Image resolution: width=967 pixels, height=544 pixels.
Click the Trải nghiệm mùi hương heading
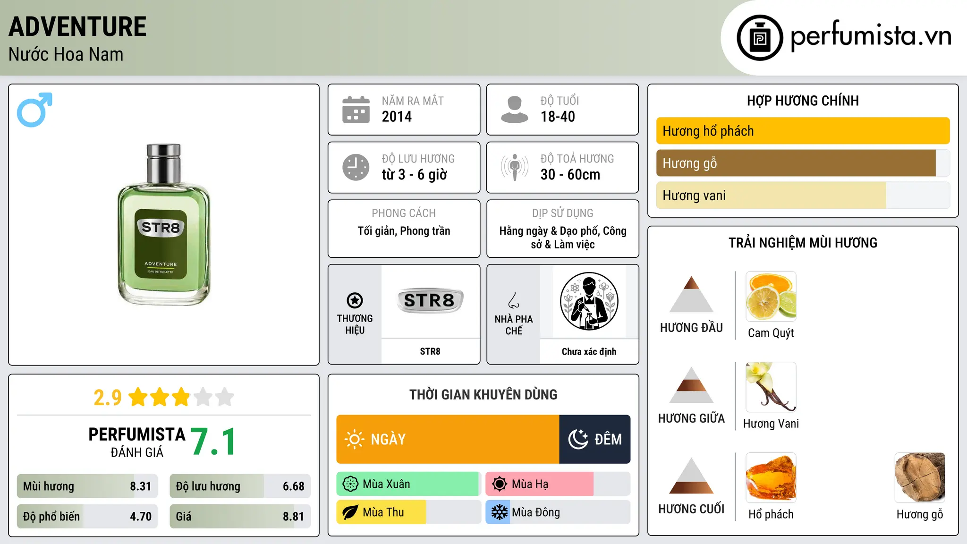pyautogui.click(x=803, y=243)
